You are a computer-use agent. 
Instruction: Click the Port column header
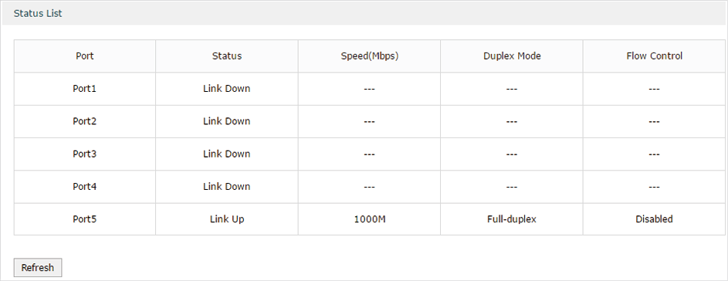pos(84,56)
